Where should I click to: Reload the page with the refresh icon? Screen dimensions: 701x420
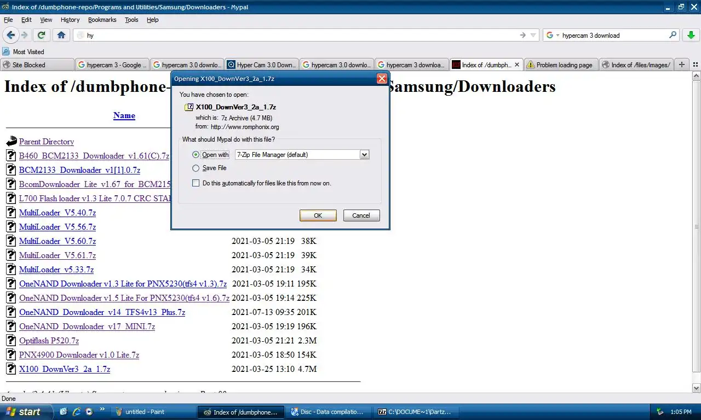[x=41, y=35]
